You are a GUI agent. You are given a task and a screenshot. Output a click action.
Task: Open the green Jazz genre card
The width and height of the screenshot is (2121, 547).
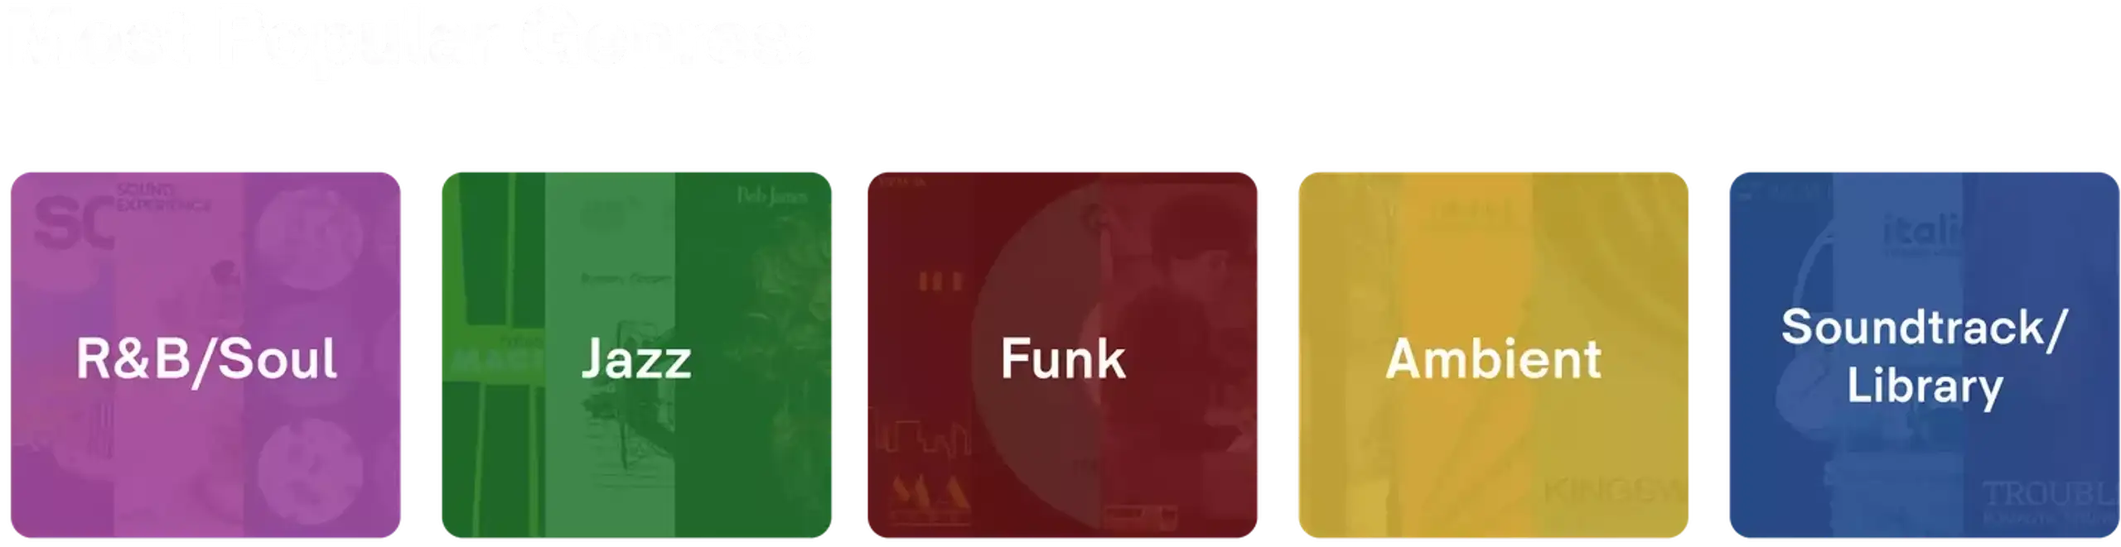(x=636, y=355)
